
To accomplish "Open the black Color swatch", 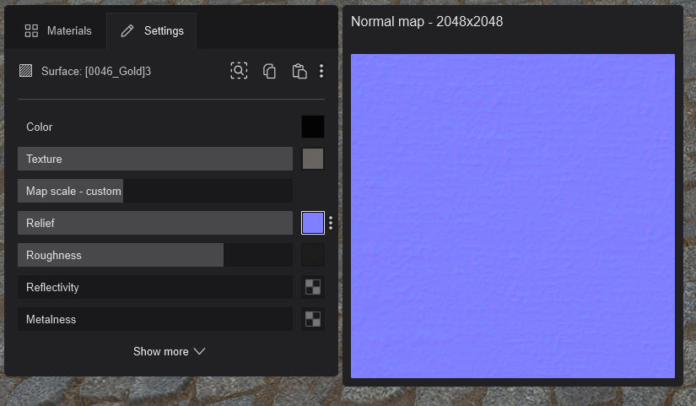I will point(313,127).
